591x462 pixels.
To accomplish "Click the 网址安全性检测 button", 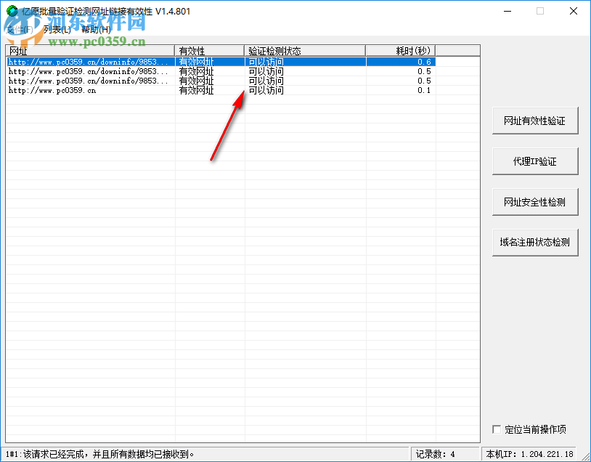I will pyautogui.click(x=535, y=202).
